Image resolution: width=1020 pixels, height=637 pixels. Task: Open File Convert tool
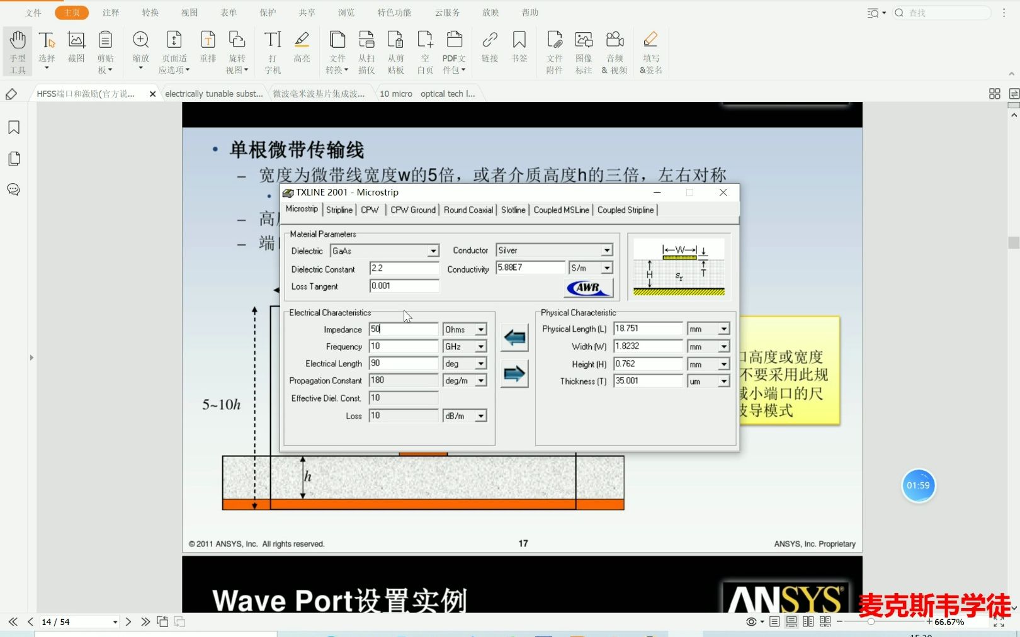[x=337, y=52]
